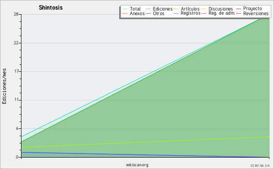
Task: Click the Anexos legend label
Action: 137,13
